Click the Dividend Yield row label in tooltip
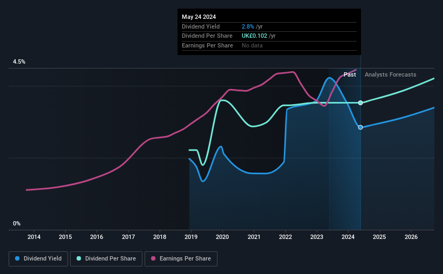The image size is (443, 274). coord(201,26)
